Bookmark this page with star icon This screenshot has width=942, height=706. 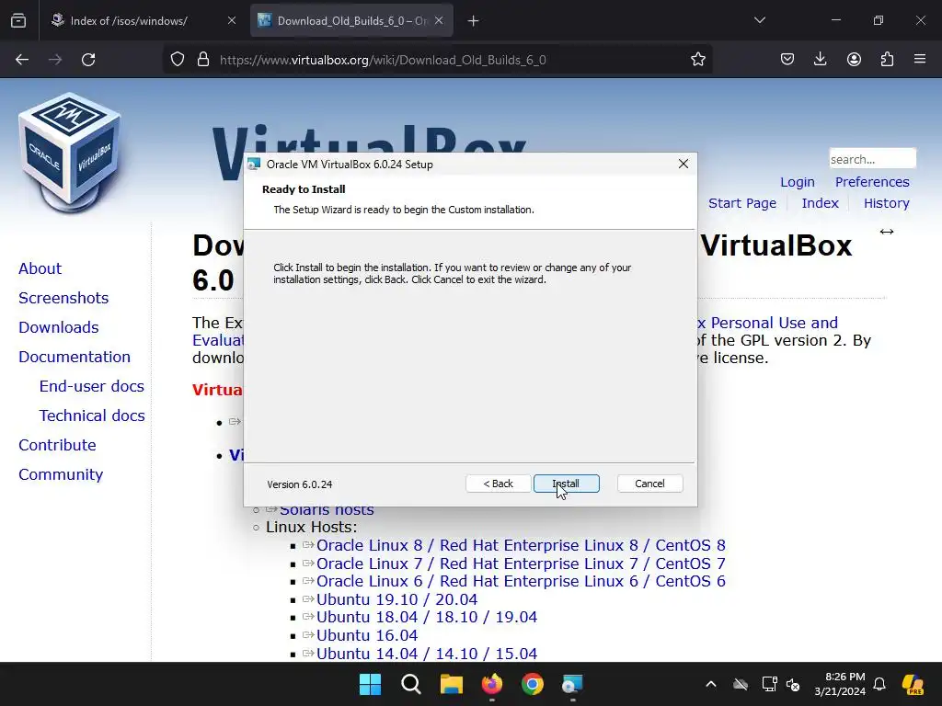pos(697,60)
